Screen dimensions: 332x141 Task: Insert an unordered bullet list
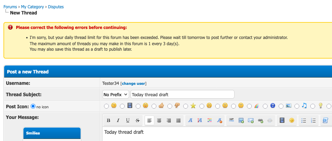point(304,120)
